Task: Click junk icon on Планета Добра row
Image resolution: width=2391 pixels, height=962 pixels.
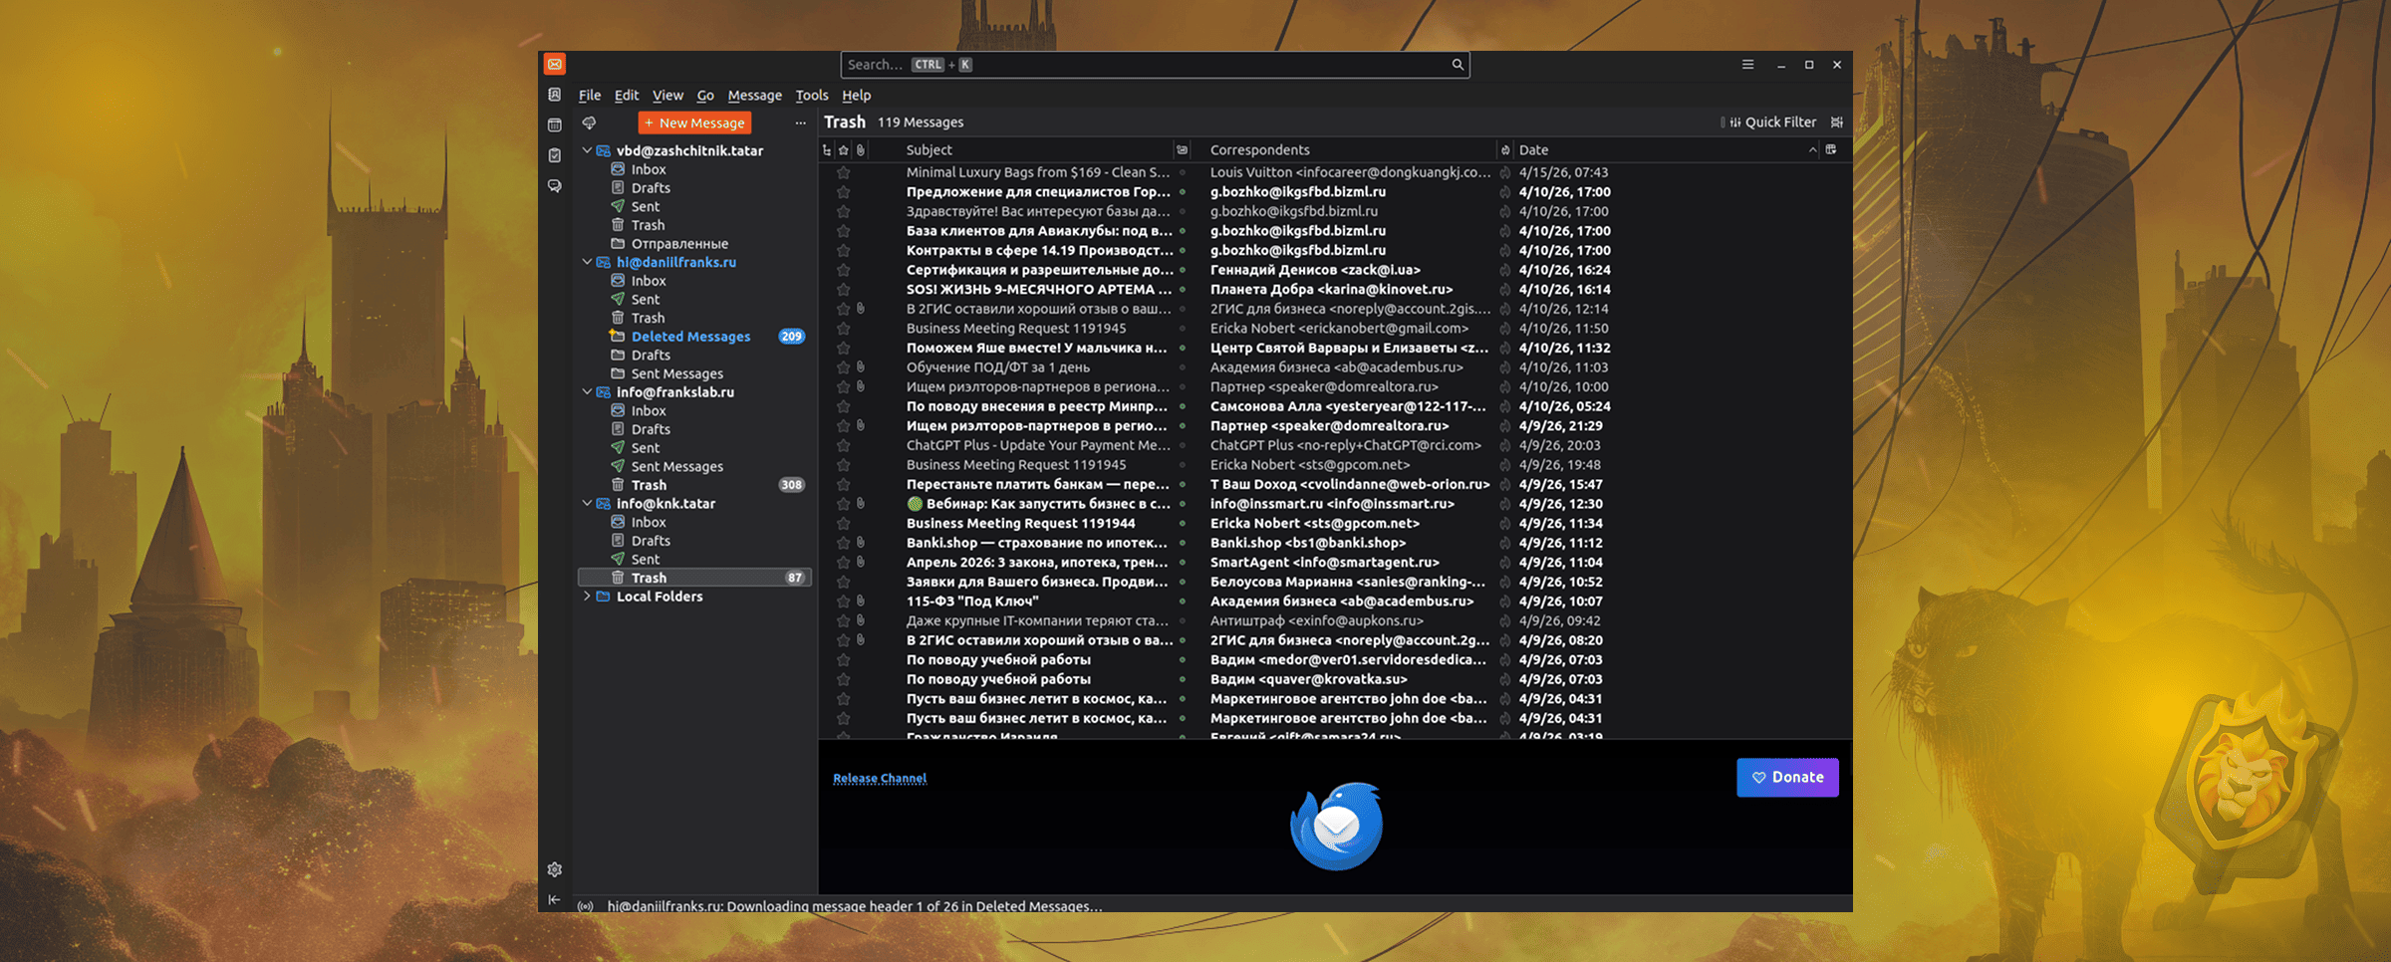Action: click(1504, 290)
